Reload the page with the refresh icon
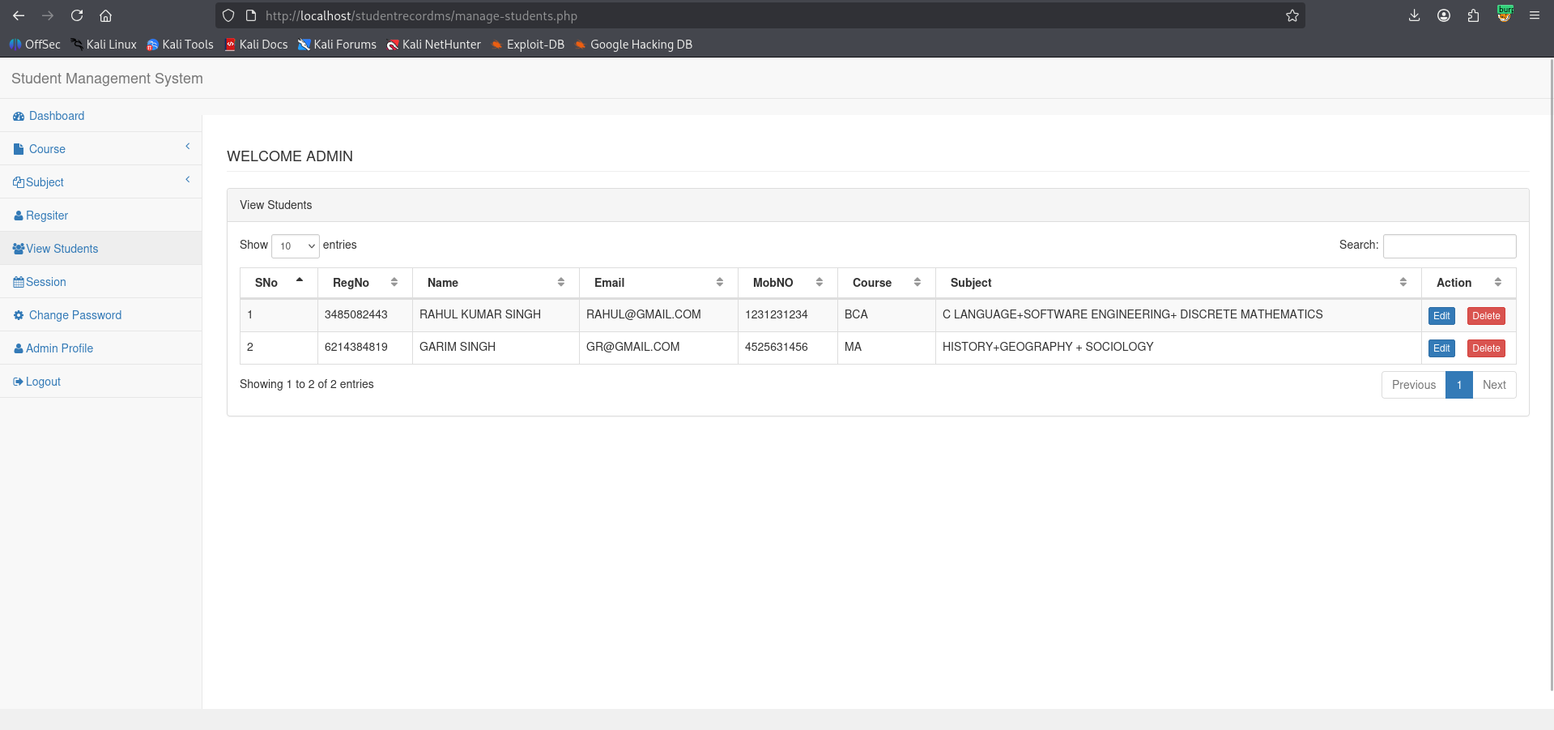This screenshot has height=730, width=1554. 77,15
